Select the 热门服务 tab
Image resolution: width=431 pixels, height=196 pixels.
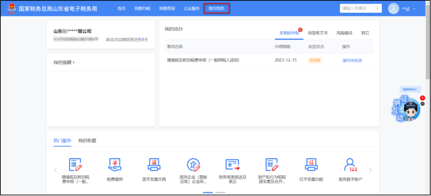(x=62, y=141)
